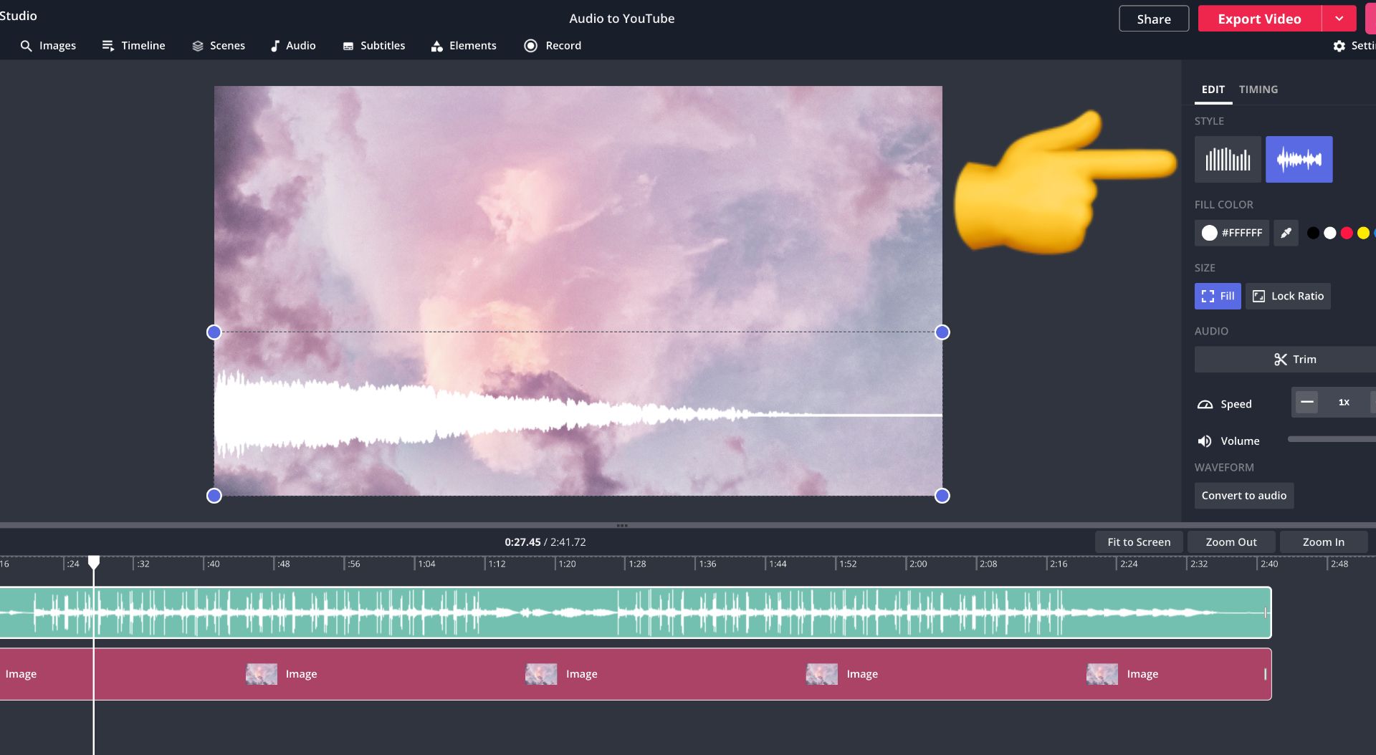Pick the red fill color swatch
The height and width of the screenshot is (755, 1376).
(1347, 233)
